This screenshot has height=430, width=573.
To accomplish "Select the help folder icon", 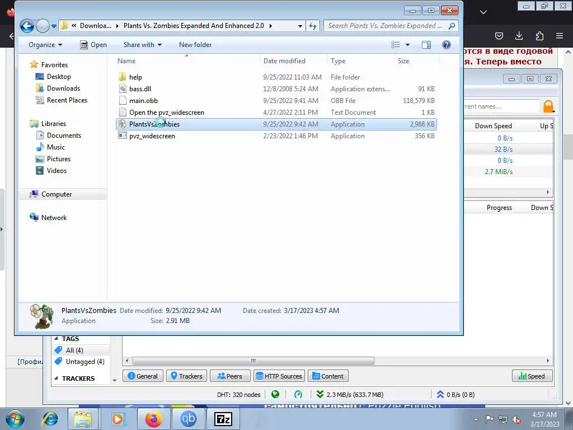I will tap(122, 77).
